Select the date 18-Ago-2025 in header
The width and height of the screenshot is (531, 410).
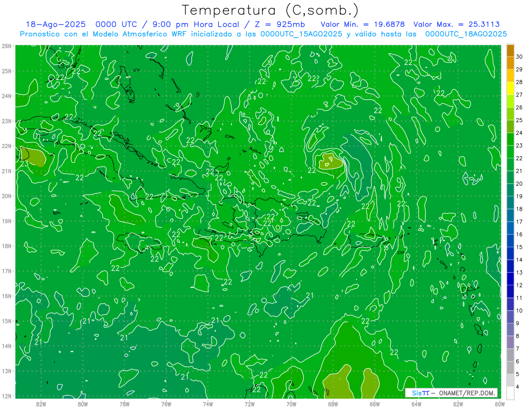point(55,25)
